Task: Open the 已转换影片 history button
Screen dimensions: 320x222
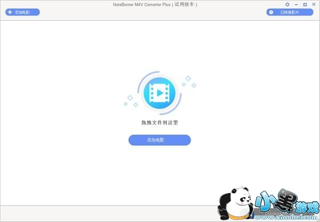Action: click(290, 12)
